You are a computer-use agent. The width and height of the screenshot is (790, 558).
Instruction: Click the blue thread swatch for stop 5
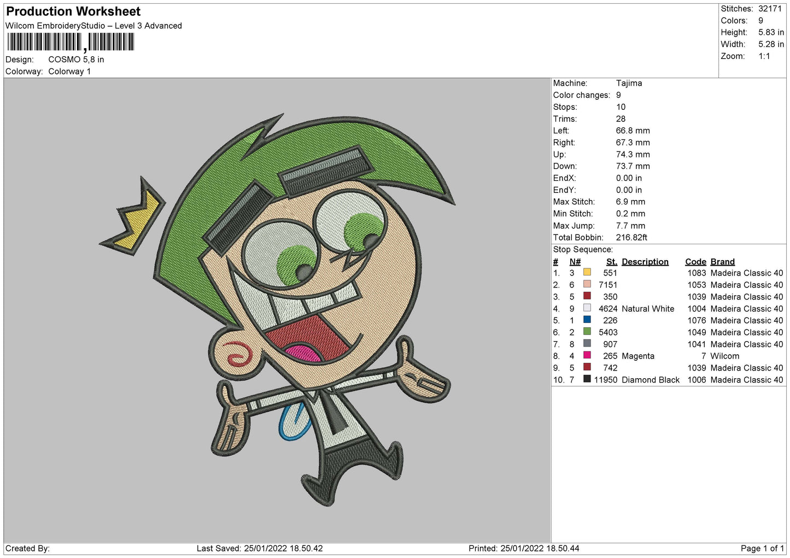click(587, 320)
